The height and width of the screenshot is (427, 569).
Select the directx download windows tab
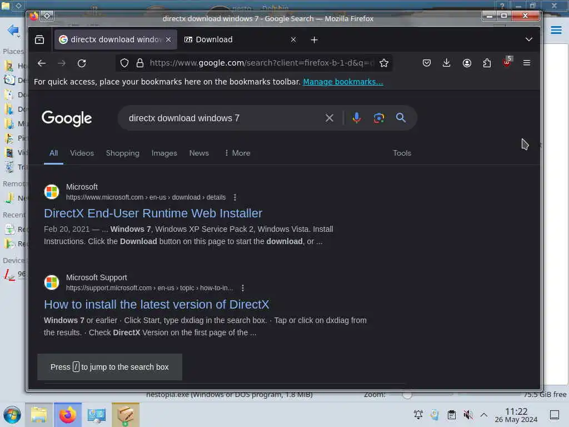pyautogui.click(x=116, y=39)
